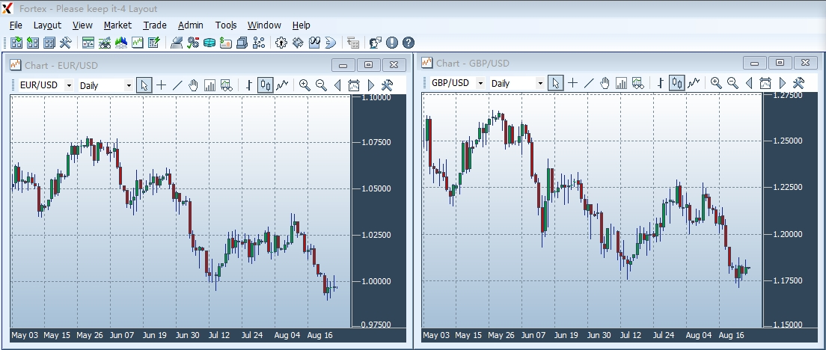This screenshot has height=350, width=826.
Task: Toggle pointer cursor mode in GBP/USD chart
Action: 556,83
